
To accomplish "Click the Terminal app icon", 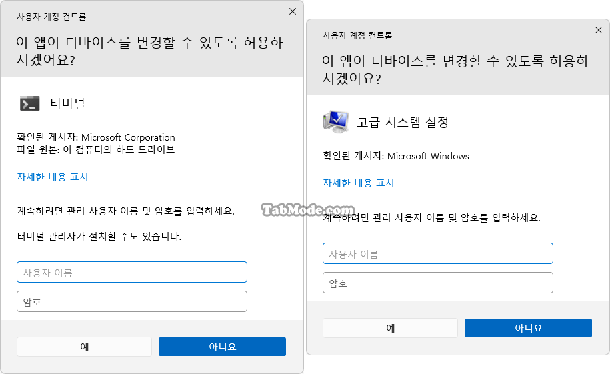I will pyautogui.click(x=29, y=103).
